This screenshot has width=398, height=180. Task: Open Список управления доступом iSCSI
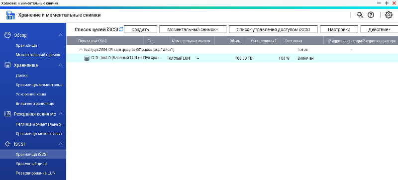tap(273, 29)
